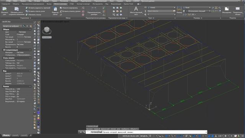
Task: Click 'Тип линий' ПоСлою line sample
Action: pos(20,37)
